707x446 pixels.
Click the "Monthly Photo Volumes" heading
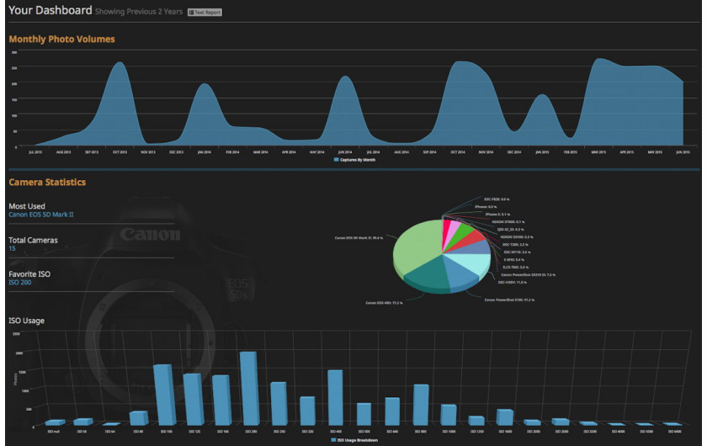(x=61, y=40)
